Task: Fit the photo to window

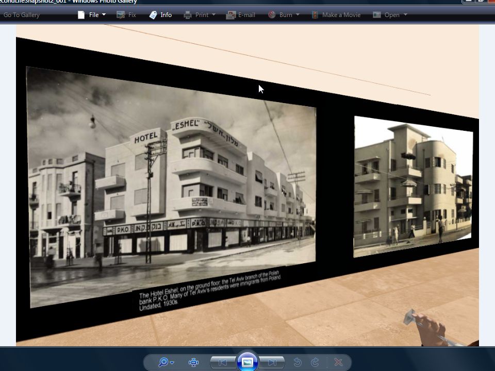Action: coord(193,362)
